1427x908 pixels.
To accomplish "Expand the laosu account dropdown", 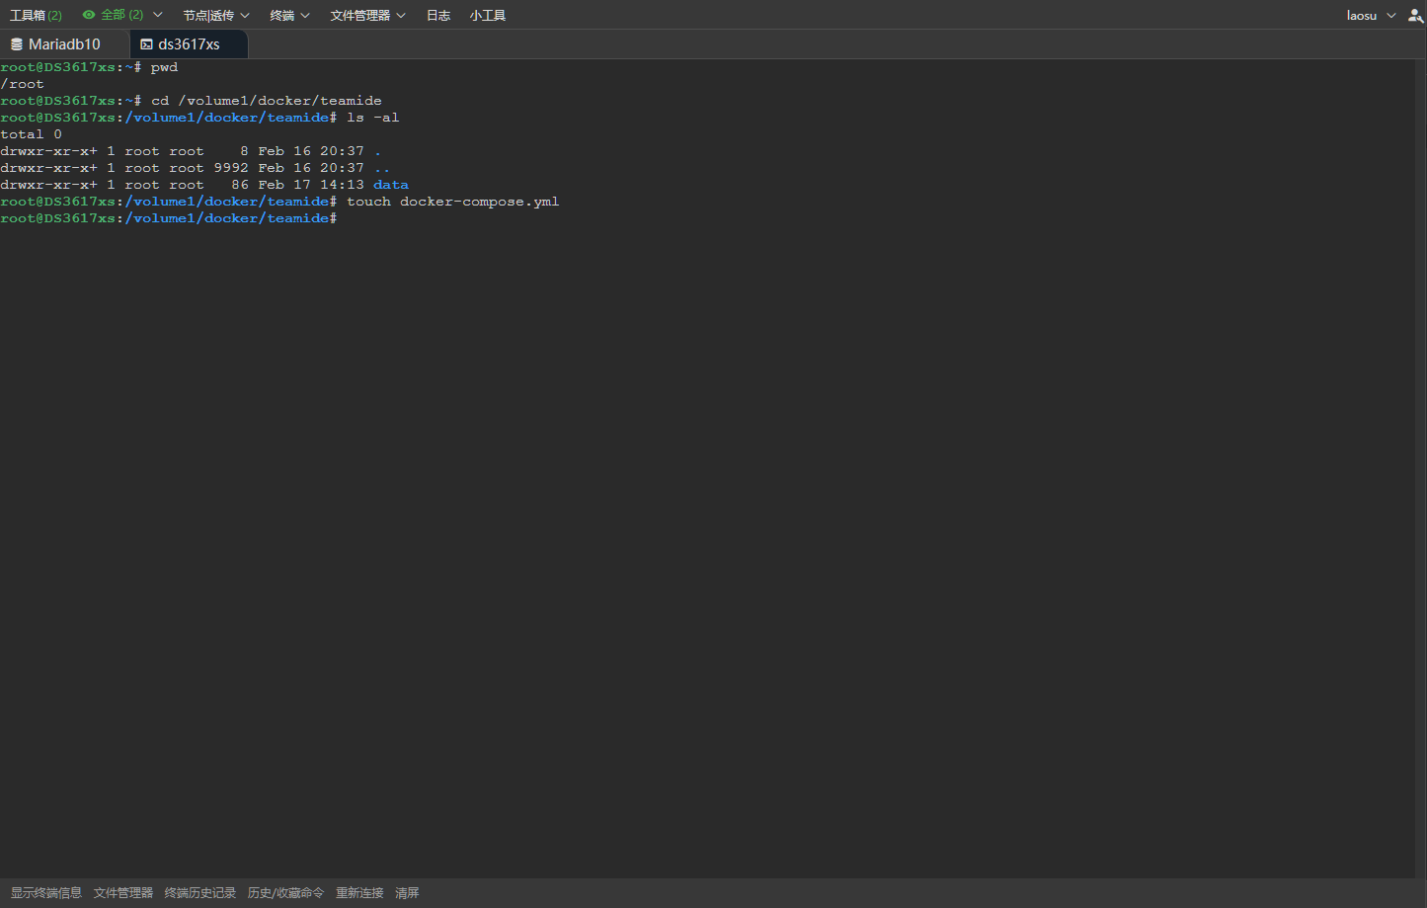I will [1371, 15].
